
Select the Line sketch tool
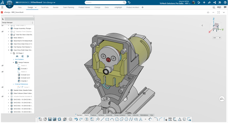click(x=103, y=119)
